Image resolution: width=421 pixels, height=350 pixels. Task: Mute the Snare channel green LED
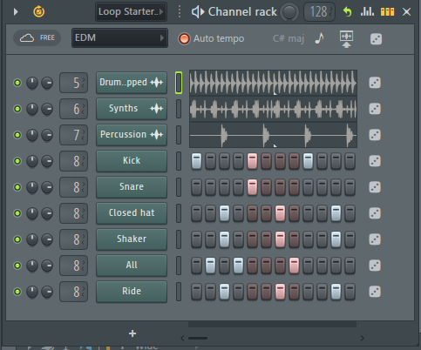coord(17,187)
